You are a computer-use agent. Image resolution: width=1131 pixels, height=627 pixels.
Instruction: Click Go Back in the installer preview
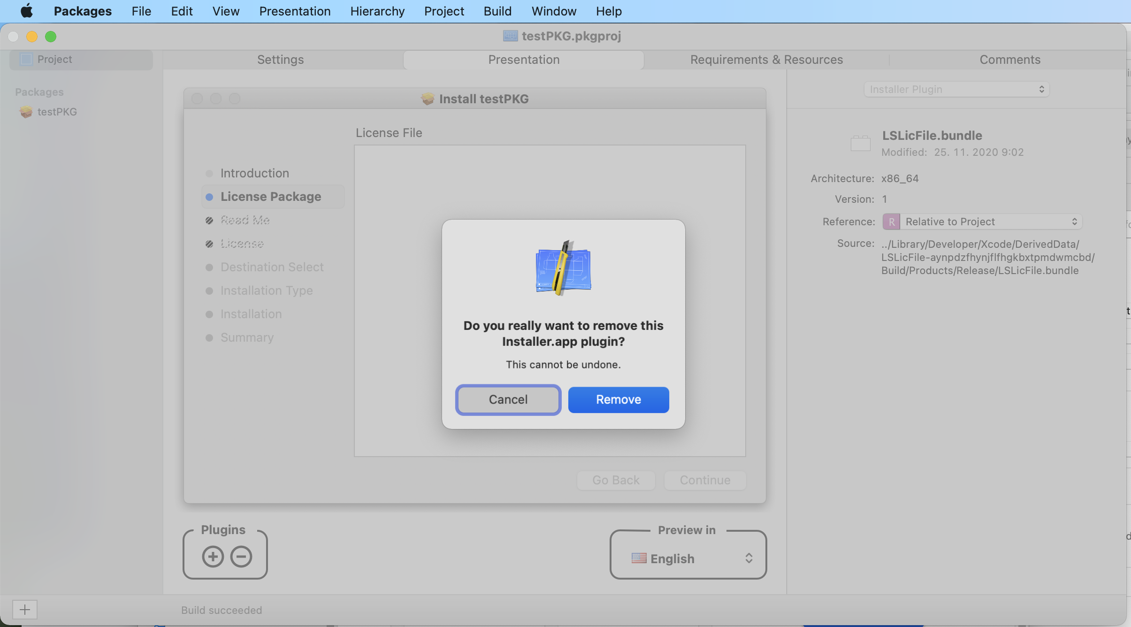tap(616, 480)
